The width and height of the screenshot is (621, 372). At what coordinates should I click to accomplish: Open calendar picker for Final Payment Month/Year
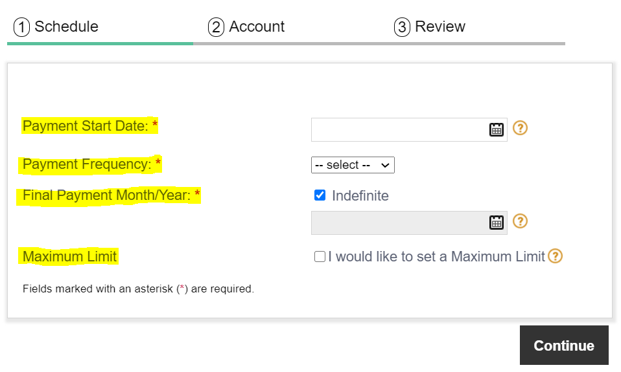pos(496,223)
